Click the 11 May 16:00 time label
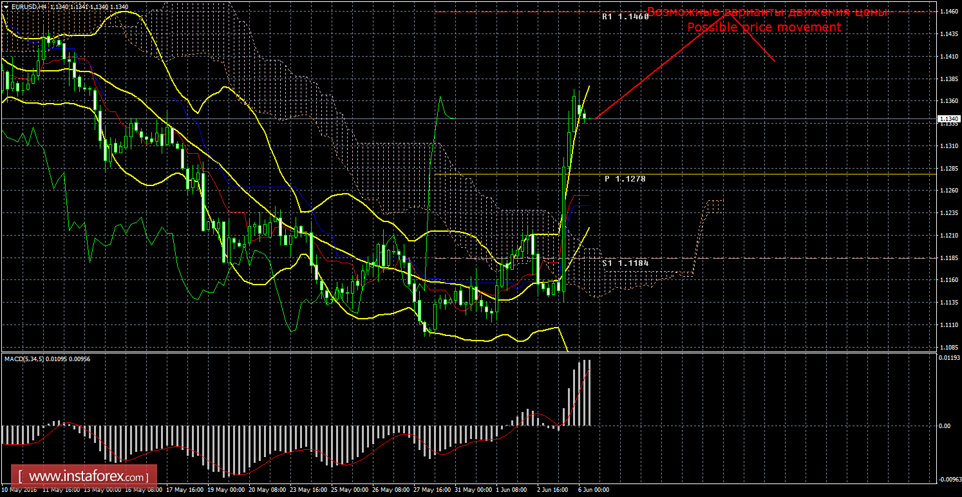 coord(60,490)
